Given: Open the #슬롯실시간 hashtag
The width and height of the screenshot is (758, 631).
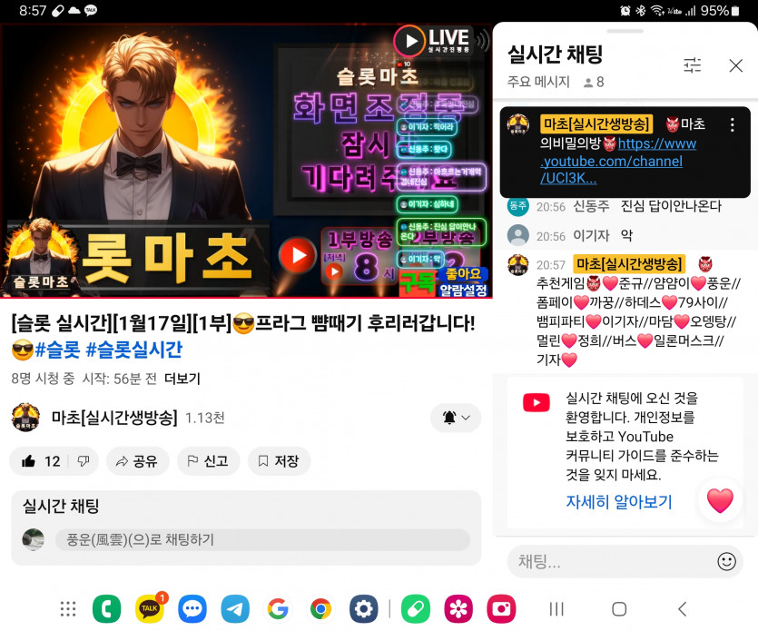Looking at the screenshot, I should click(x=134, y=350).
